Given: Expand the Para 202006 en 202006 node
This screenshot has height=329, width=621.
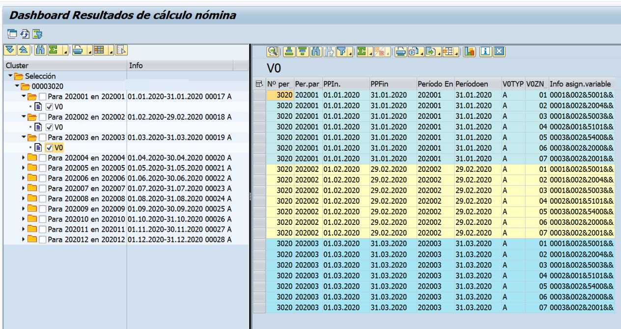Looking at the screenshot, I should click(x=24, y=179).
